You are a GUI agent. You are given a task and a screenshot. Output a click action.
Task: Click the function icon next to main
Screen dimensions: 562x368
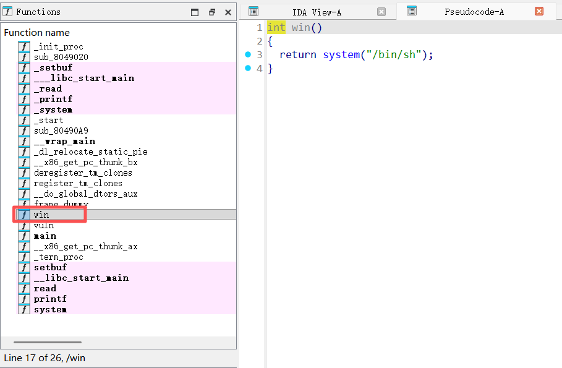click(23, 236)
